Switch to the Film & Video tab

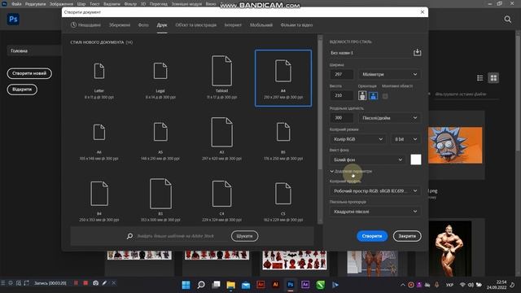coord(296,25)
